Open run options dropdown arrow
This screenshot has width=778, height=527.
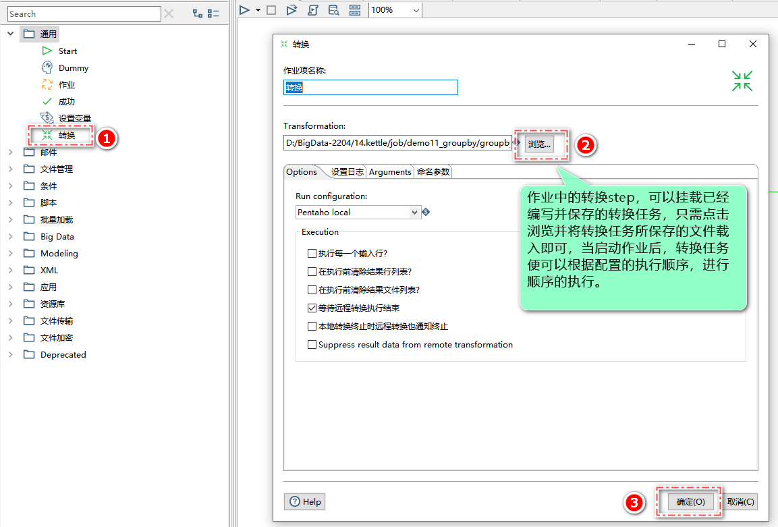(258, 10)
